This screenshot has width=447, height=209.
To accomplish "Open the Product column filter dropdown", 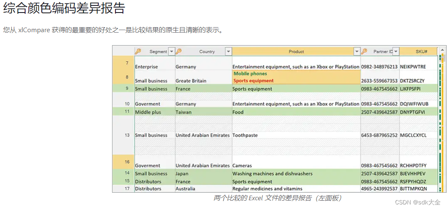I will click(x=357, y=51).
